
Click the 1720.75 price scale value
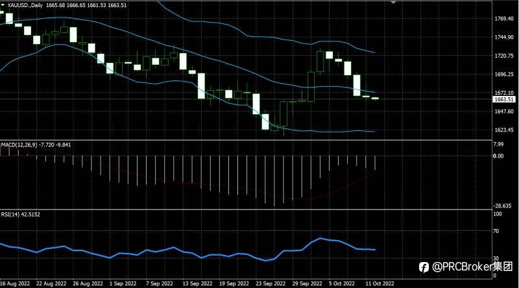pos(504,56)
